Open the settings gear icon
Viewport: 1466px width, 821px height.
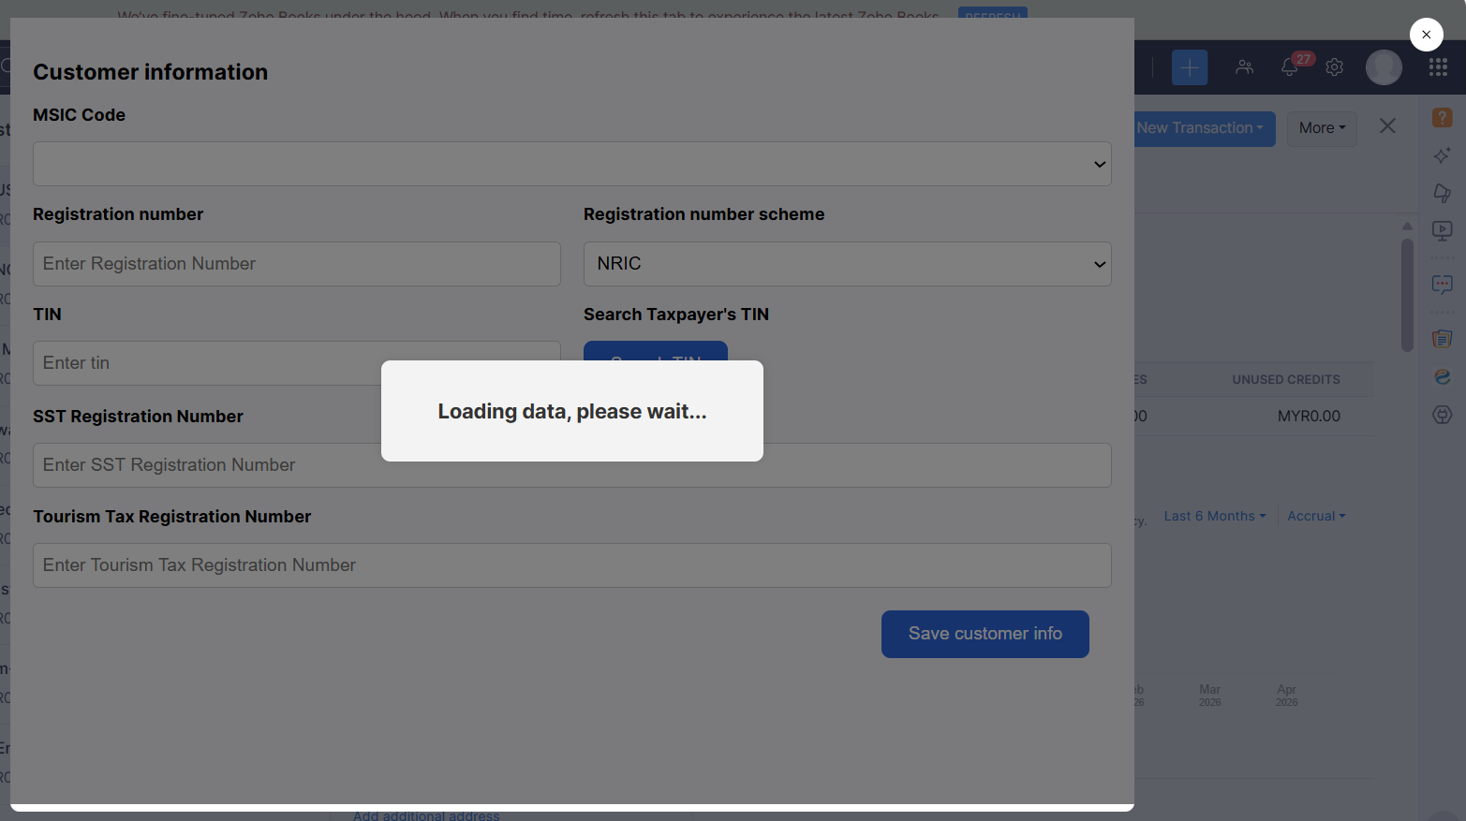coord(1335,67)
